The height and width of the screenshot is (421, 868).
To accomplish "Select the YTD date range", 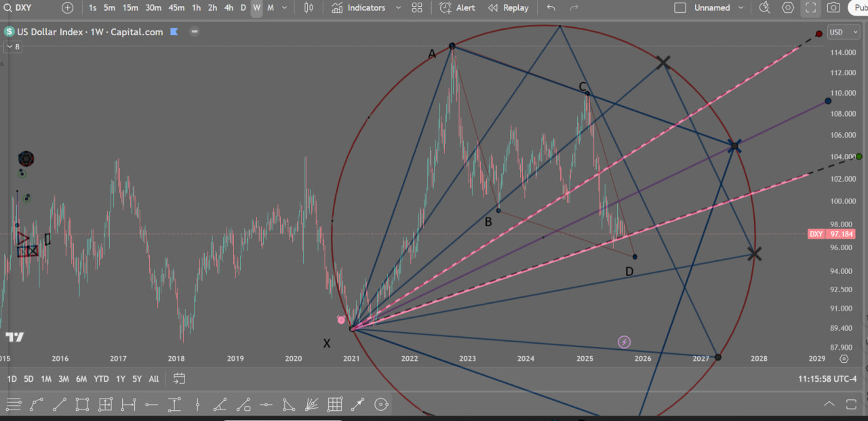I will (101, 379).
